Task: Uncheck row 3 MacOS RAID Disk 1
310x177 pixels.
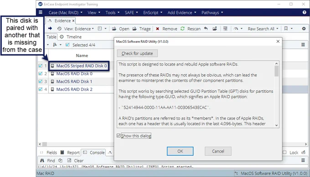Action: (40, 81)
